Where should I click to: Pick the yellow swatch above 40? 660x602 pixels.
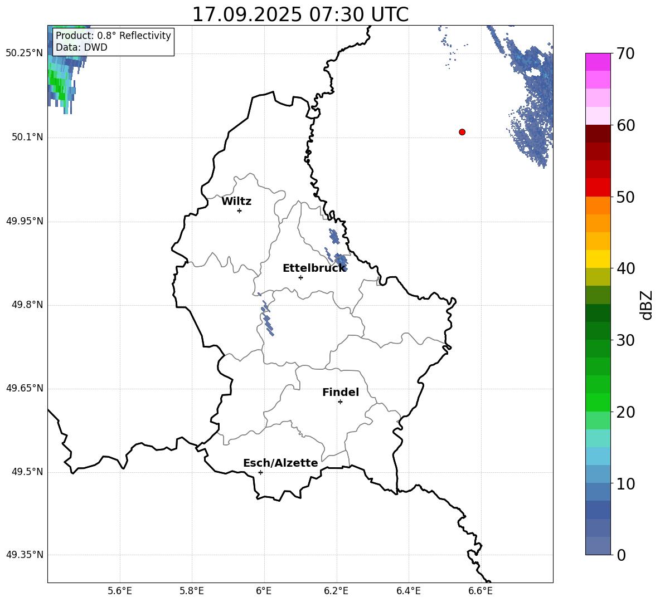click(598, 259)
